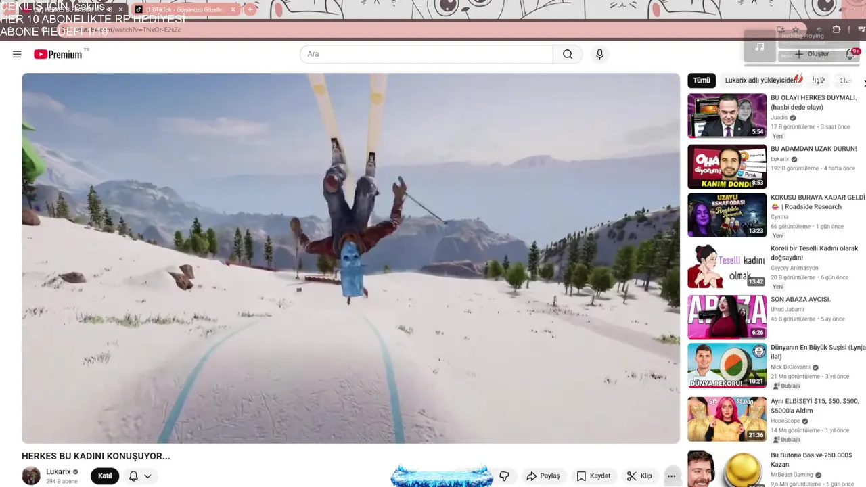Open BU OLAYI HERKES DUYMALI thumbnail

point(727,116)
